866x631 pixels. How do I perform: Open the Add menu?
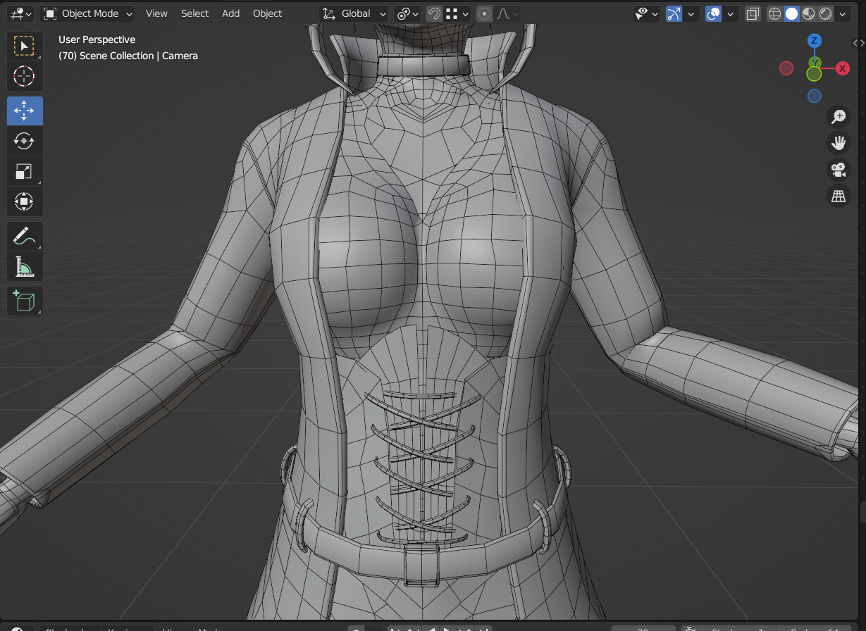[230, 13]
